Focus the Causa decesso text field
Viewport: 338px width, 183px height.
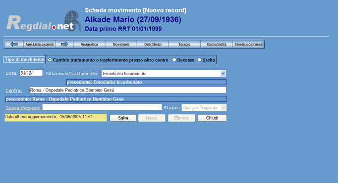coord(102,107)
